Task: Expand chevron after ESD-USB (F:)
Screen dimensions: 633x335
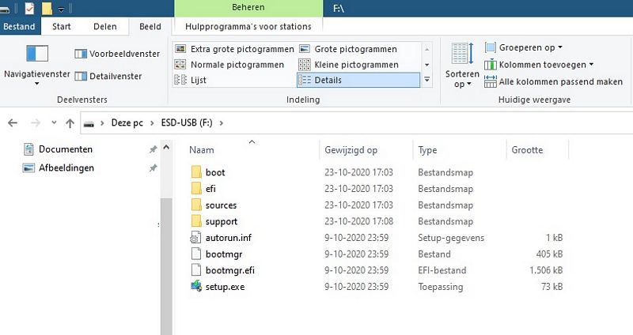Action: [221, 123]
